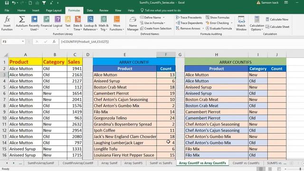The height and width of the screenshot is (171, 304).
Task: Open the File menu tab
Action: [x=7, y=10]
